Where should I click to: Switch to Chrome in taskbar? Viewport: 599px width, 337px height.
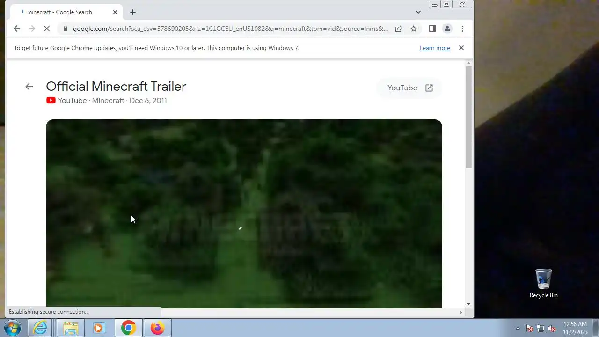[x=128, y=328]
